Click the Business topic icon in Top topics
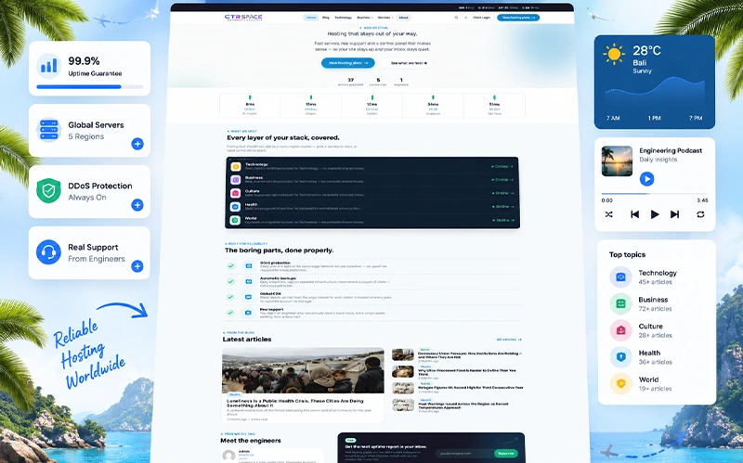This screenshot has height=463, width=743. (x=620, y=303)
